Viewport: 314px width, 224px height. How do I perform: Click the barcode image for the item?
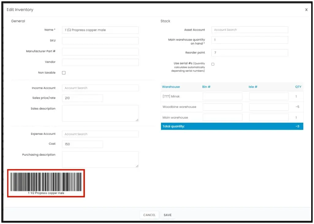point(46,183)
